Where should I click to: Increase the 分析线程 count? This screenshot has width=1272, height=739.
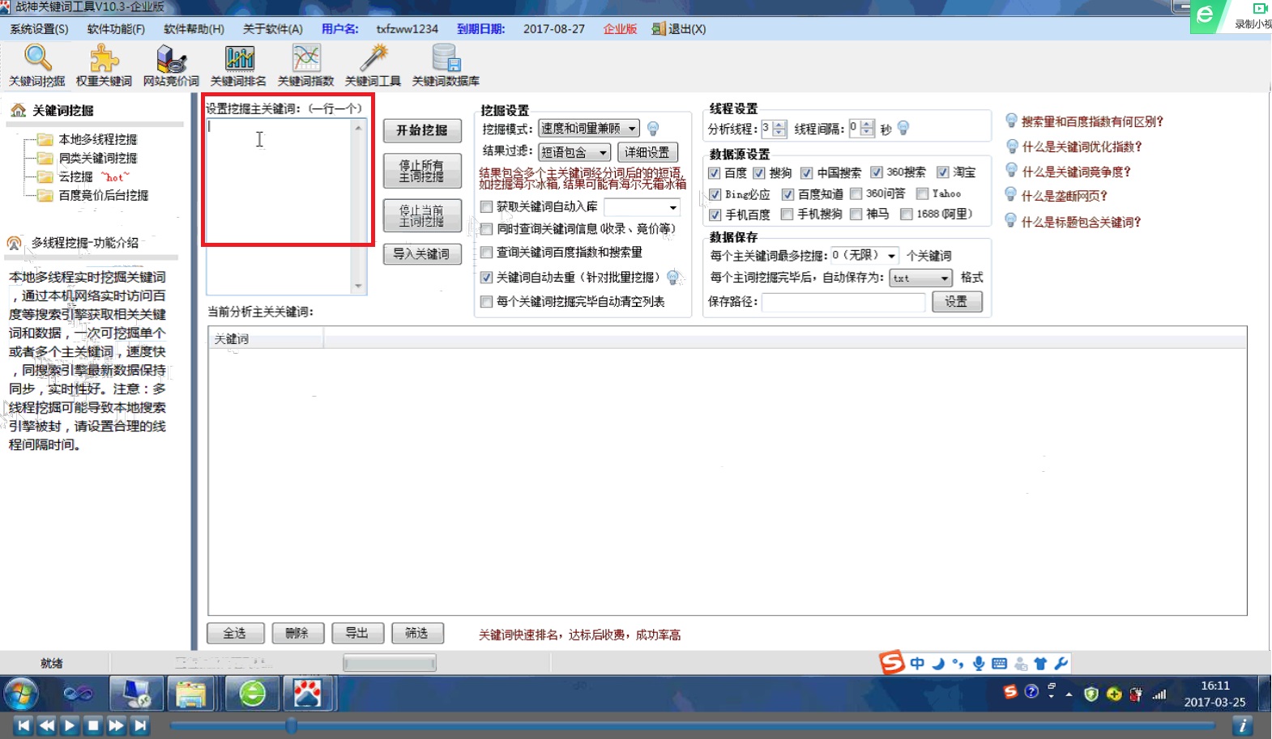(779, 125)
